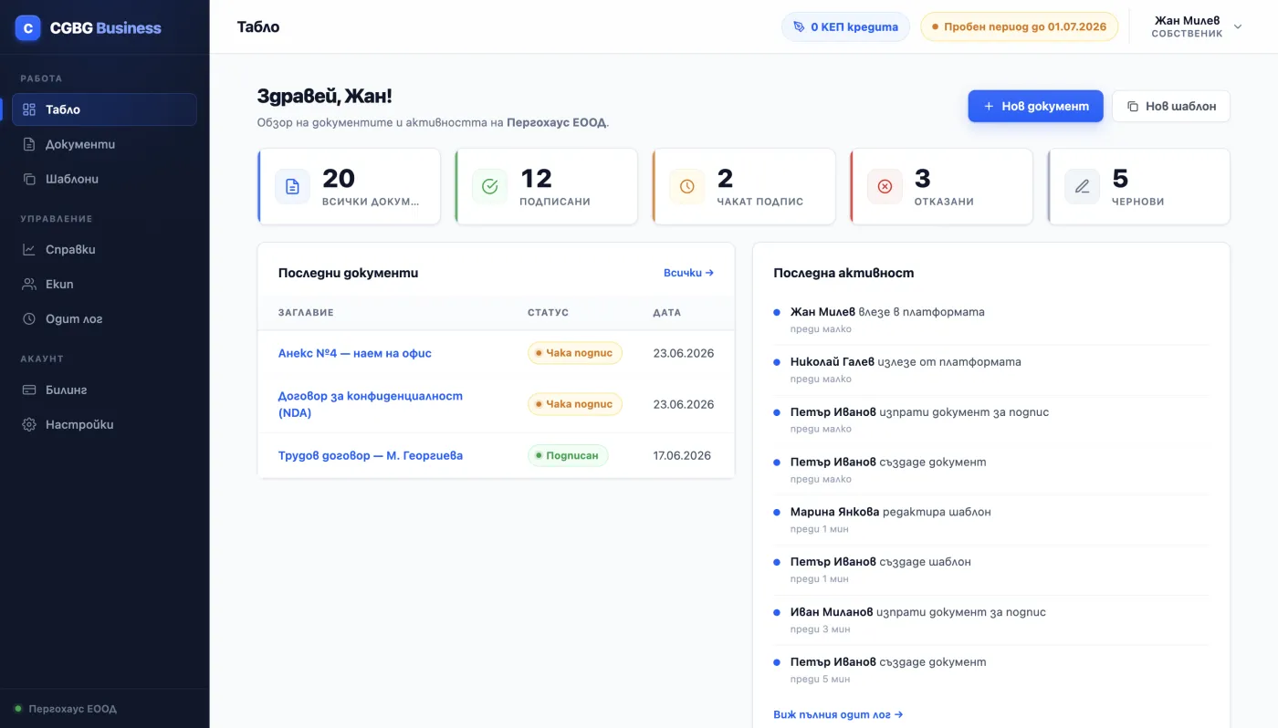Follow the Всички link in Последни документи
Image resolution: width=1278 pixels, height=728 pixels.
(688, 272)
